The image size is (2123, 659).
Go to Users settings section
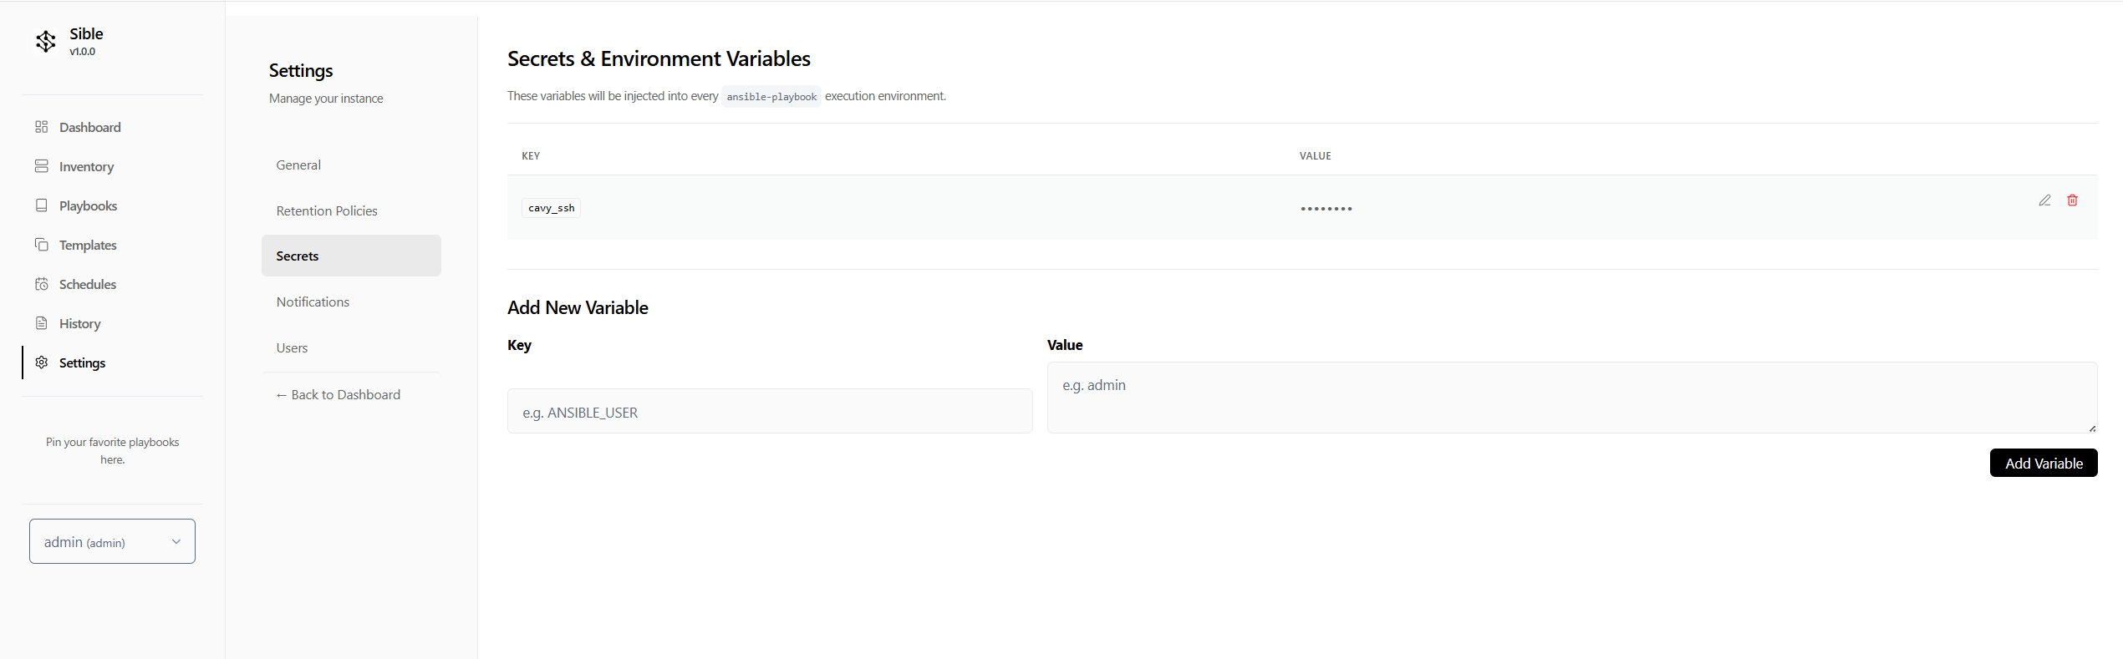[x=292, y=348]
